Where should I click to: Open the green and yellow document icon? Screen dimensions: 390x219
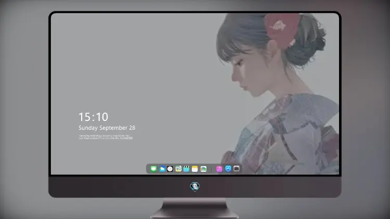click(x=178, y=169)
